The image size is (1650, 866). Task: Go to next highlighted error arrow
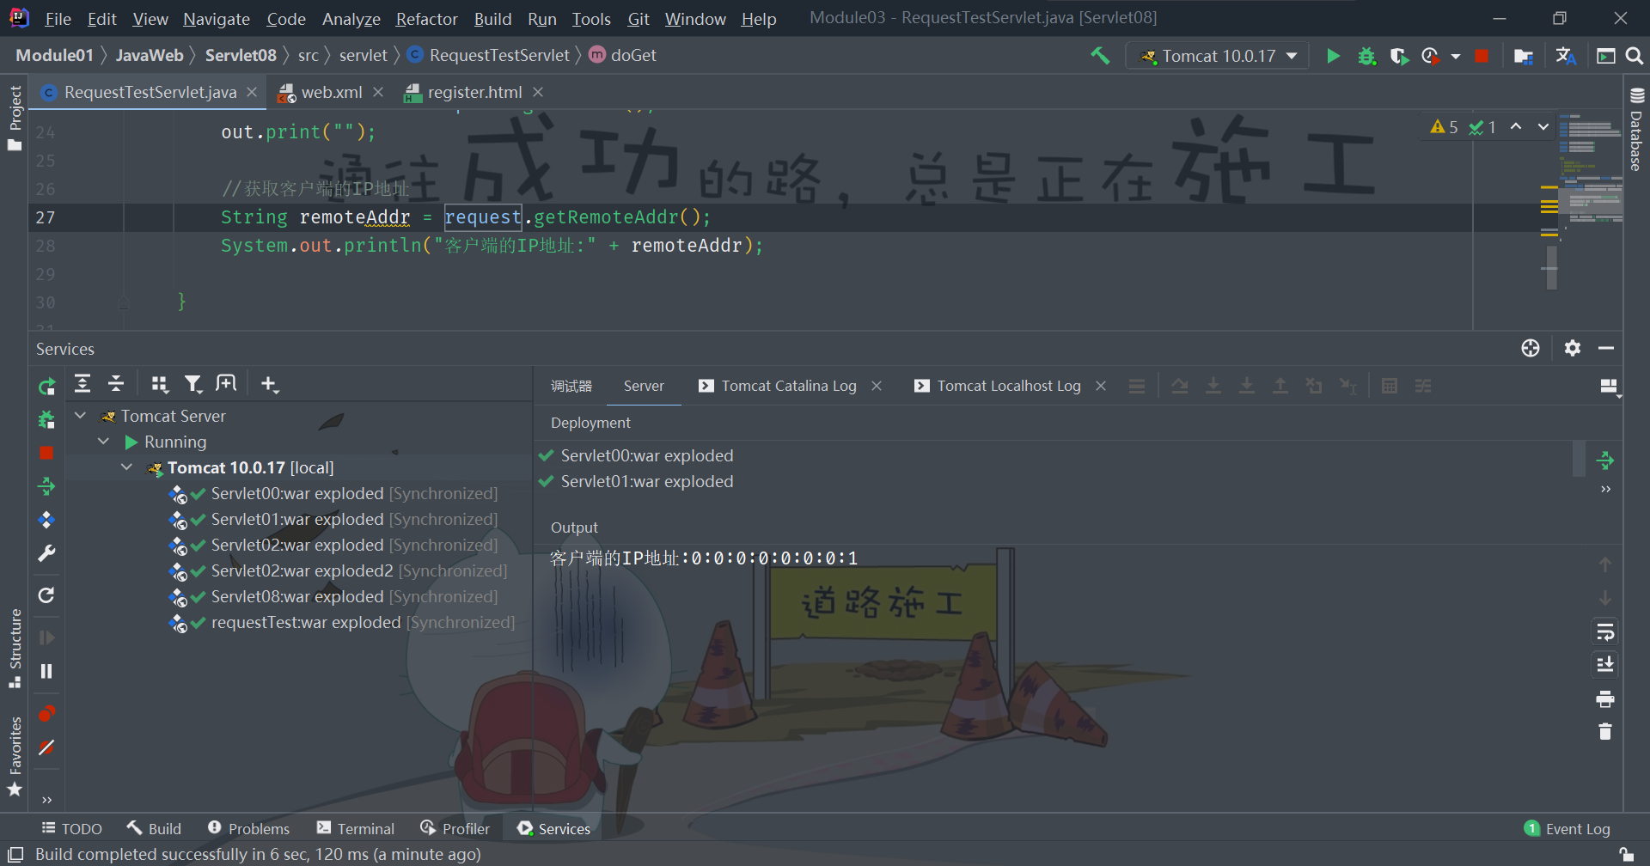click(1543, 127)
